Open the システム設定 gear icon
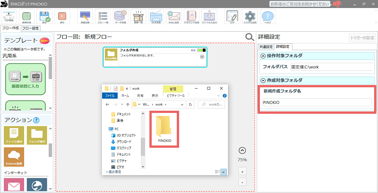This screenshot has width=378, height=193. click(250, 17)
